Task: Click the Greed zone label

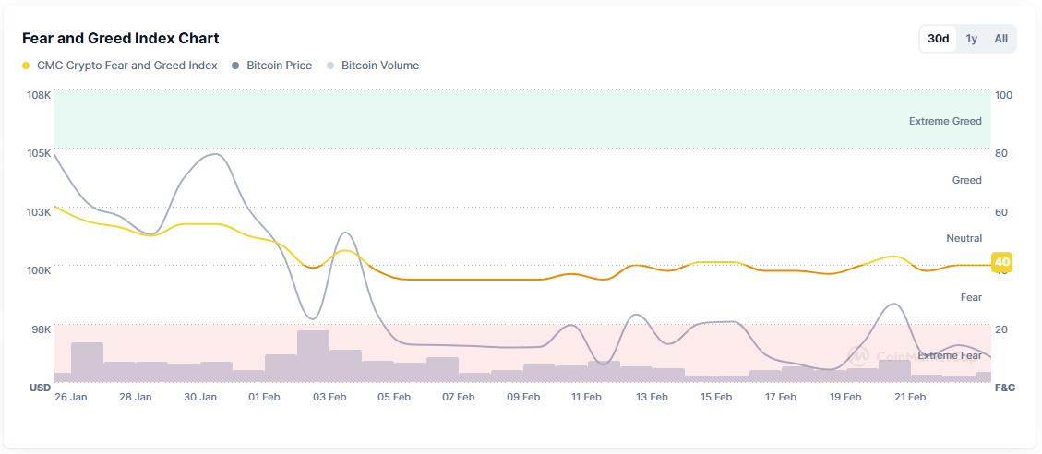Action: 966,180
